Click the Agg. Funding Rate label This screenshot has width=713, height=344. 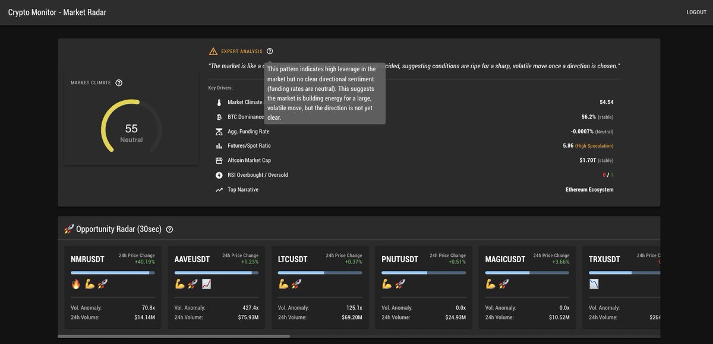tap(248, 132)
